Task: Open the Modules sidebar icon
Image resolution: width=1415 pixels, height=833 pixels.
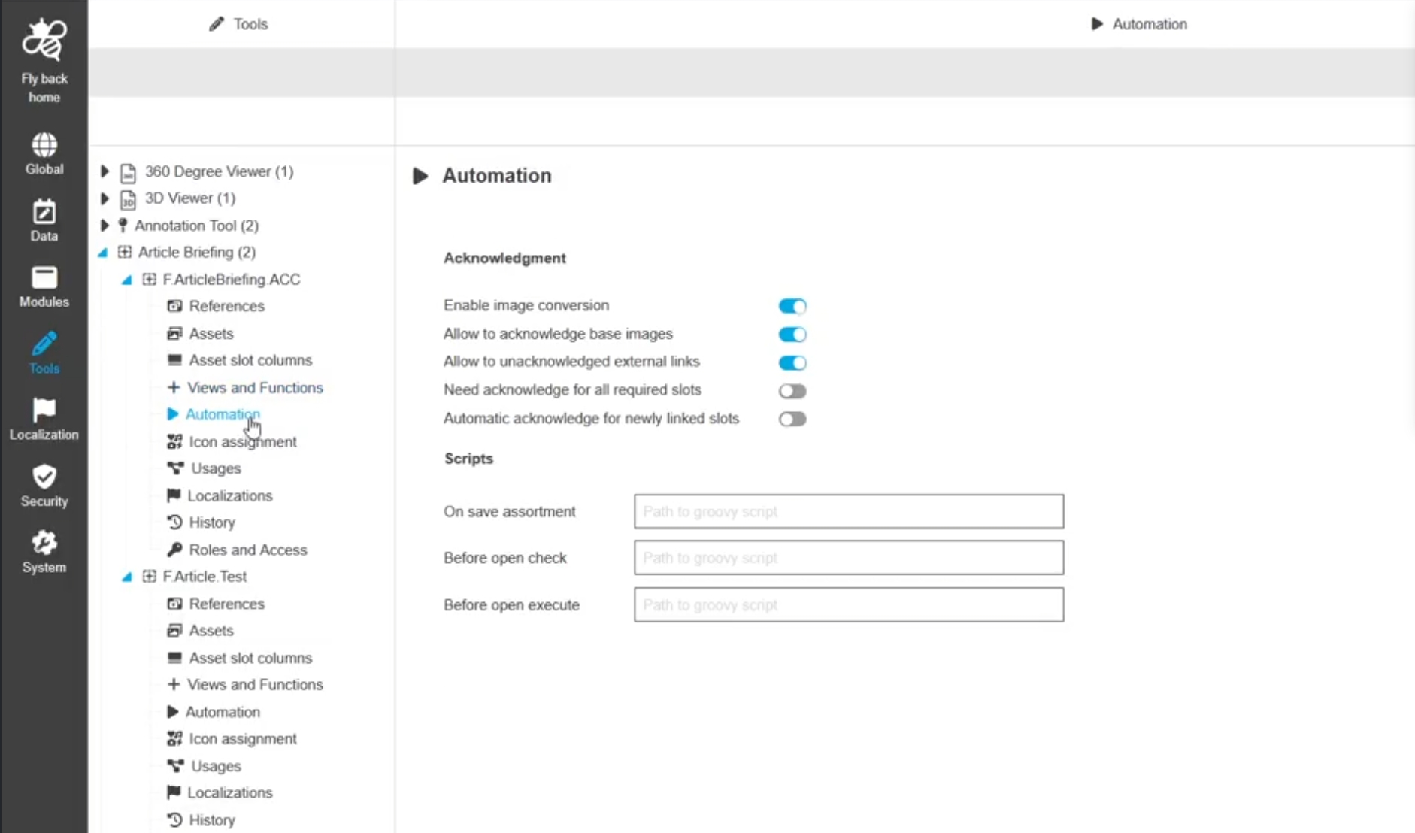Action: click(44, 278)
